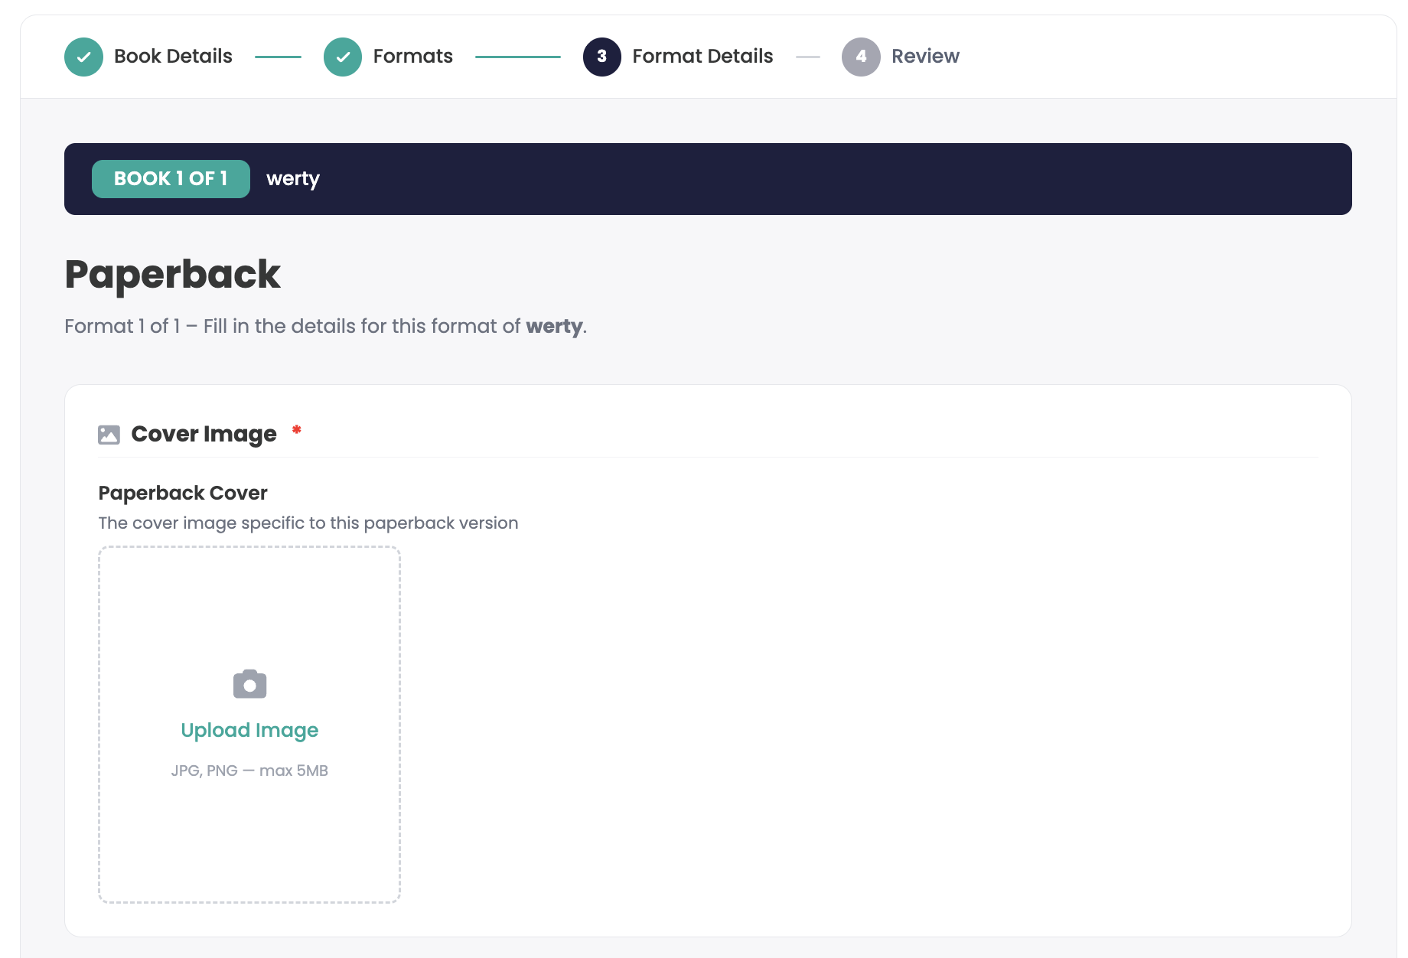Click the Upload Image link

(x=249, y=730)
